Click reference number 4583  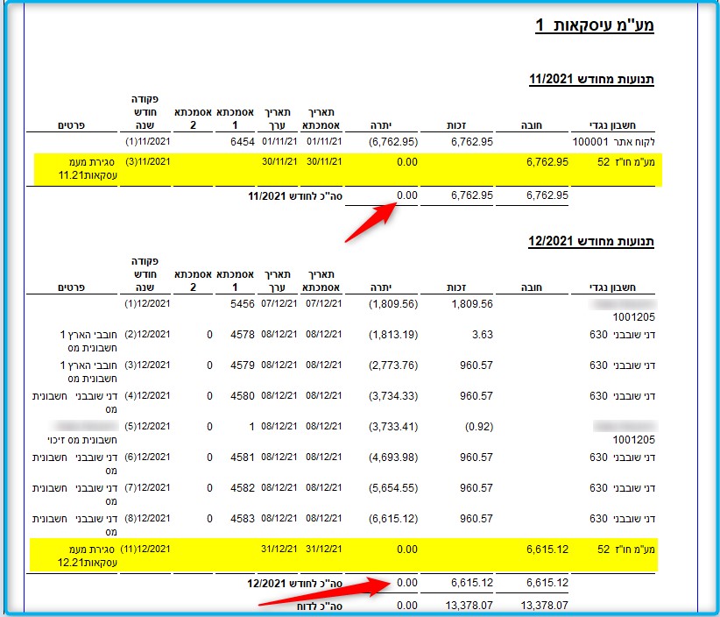pos(242,519)
